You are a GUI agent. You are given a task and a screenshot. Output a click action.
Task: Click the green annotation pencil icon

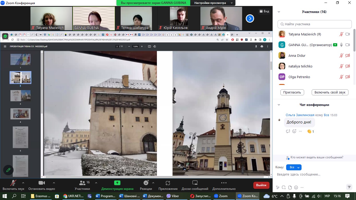(x=8, y=170)
